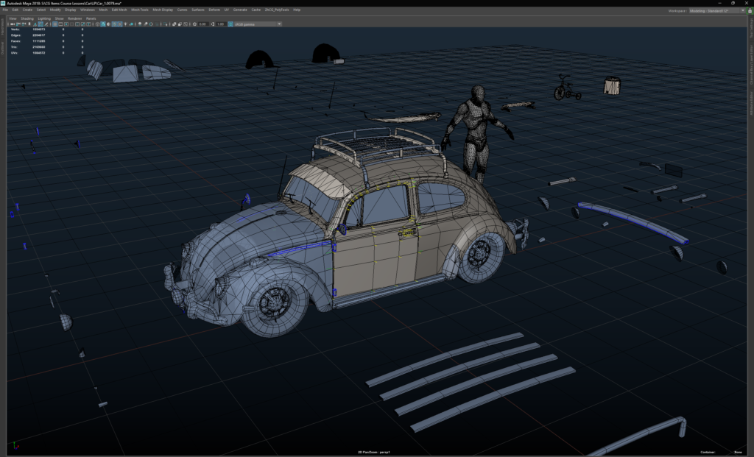
Task: Open the film gate icon on the viewport toolbar
Action: (60, 24)
